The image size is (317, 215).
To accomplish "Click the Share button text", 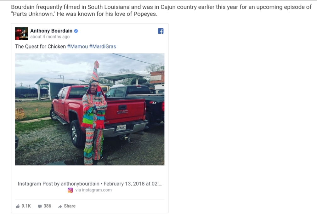I will [70, 206].
